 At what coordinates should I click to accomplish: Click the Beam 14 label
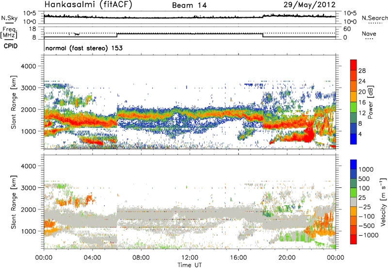[189, 5]
